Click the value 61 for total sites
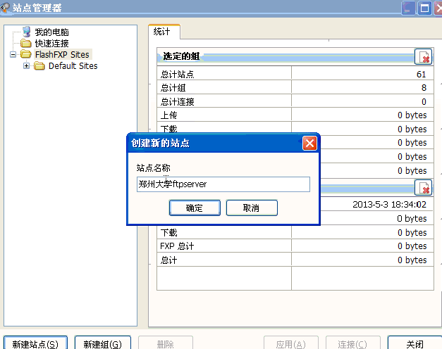This screenshot has height=349, width=442. click(422, 75)
